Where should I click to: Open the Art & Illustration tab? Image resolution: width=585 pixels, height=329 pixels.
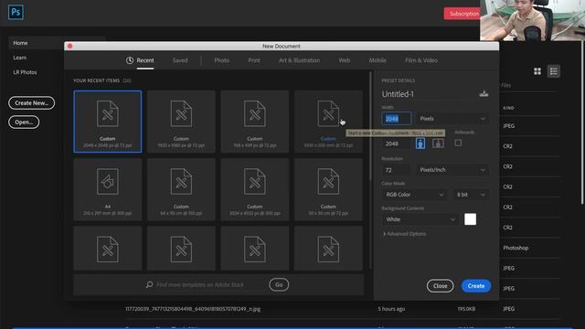299,60
